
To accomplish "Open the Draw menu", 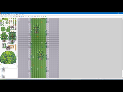I will [x=12, y=15].
